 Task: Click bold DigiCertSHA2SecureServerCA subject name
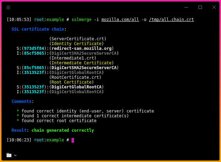[x=84, y=68]
